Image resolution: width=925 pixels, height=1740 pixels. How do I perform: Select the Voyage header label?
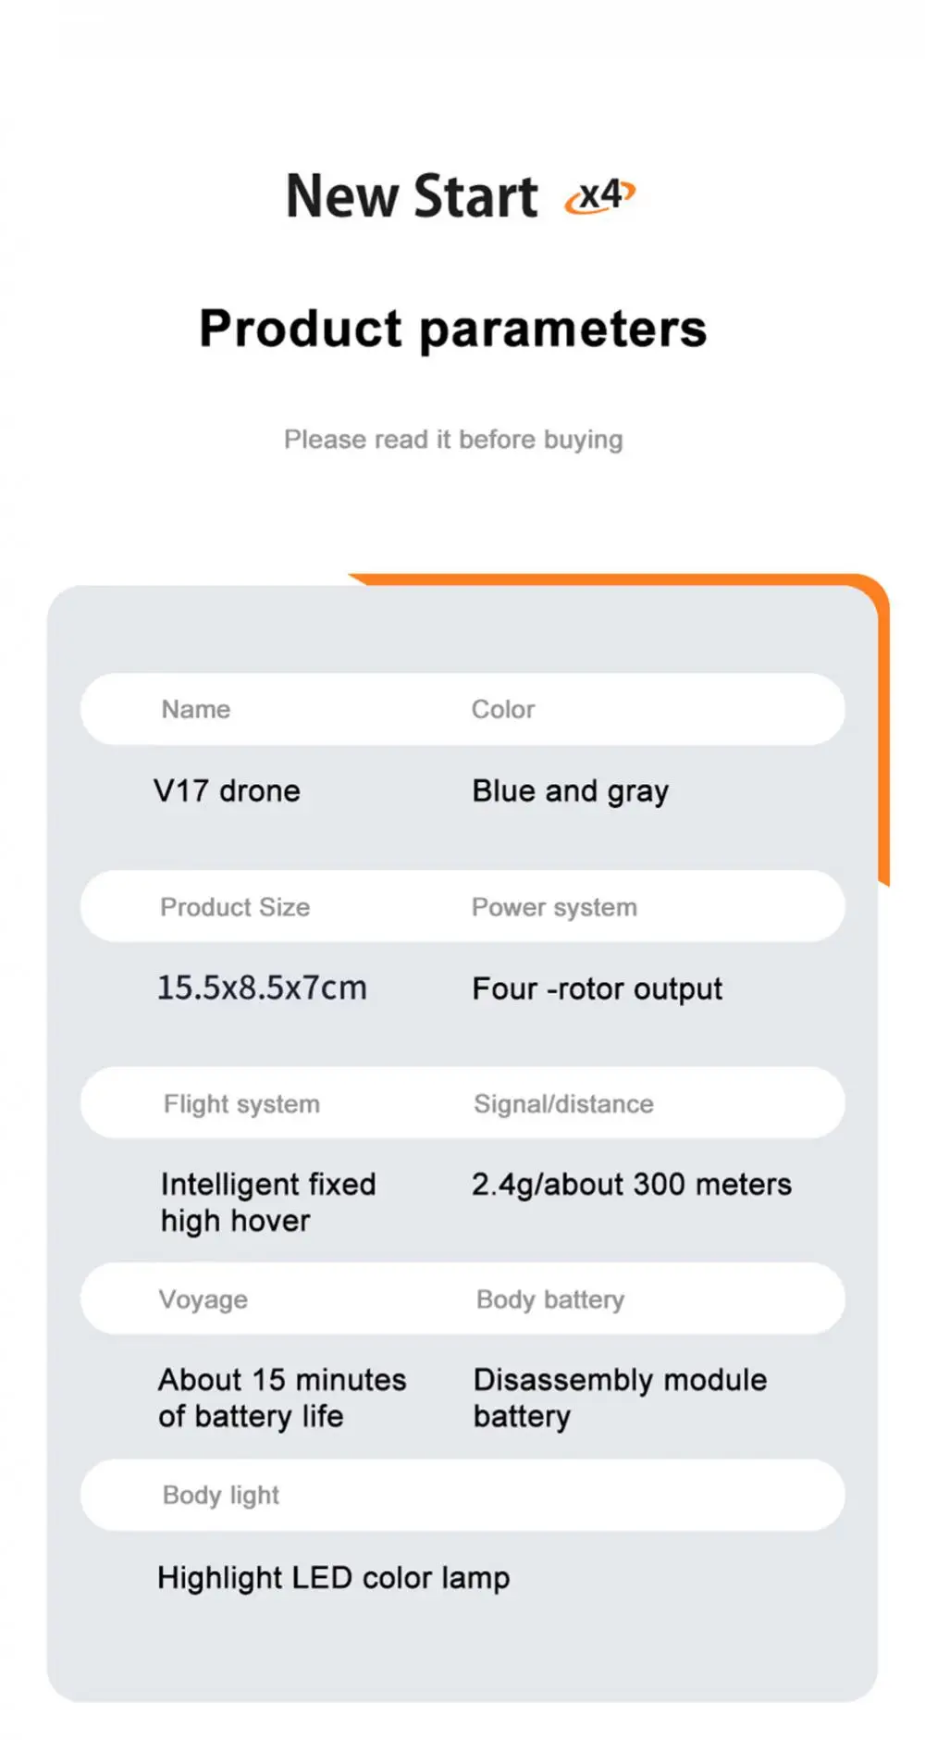coord(203,1300)
